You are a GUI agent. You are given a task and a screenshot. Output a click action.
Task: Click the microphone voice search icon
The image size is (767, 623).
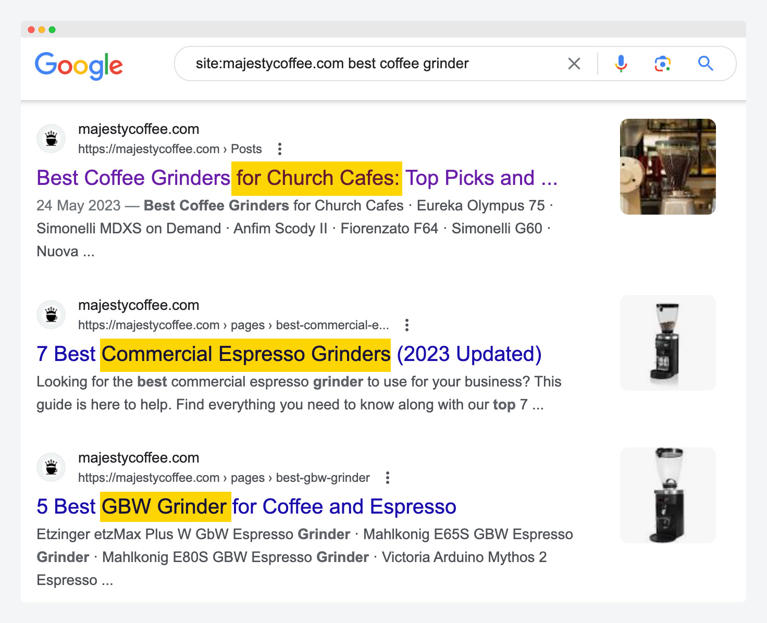[x=620, y=63]
